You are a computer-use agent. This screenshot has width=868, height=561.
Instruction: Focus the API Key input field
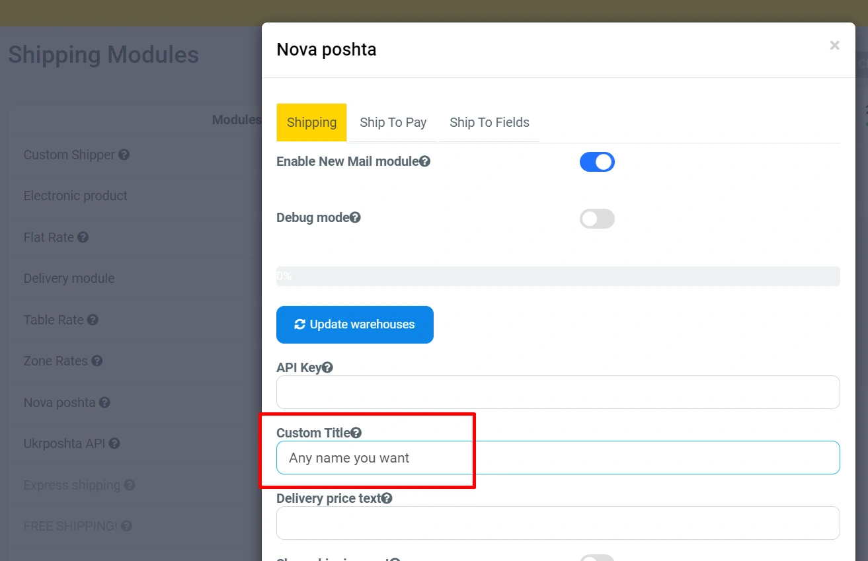558,393
